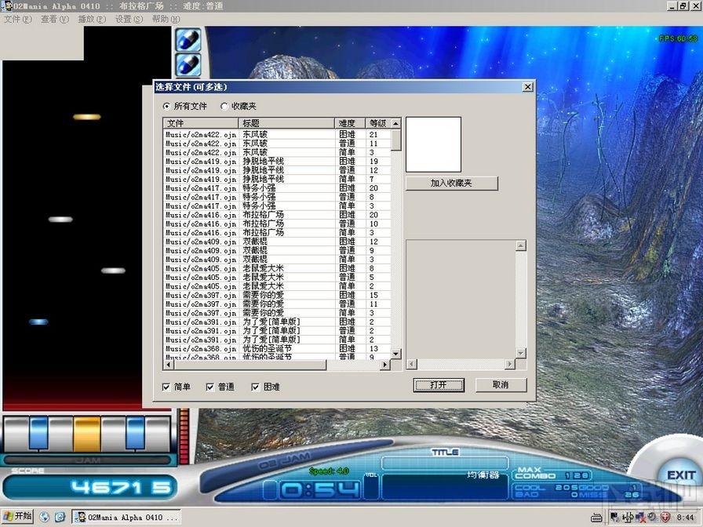Open the 文件 menu
Image resolution: width=703 pixels, height=527 pixels.
pyautogui.click(x=17, y=19)
